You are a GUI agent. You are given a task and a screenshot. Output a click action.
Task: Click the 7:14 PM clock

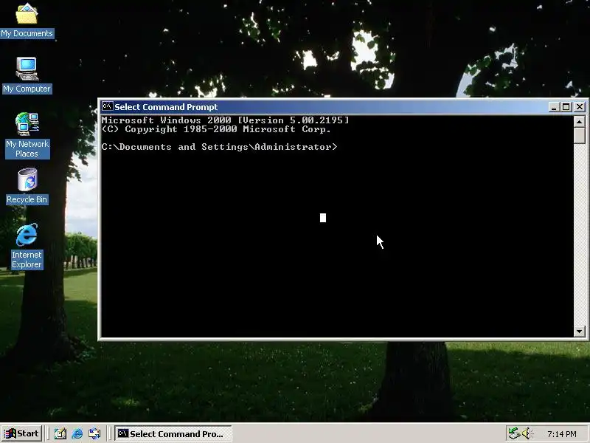(562, 434)
